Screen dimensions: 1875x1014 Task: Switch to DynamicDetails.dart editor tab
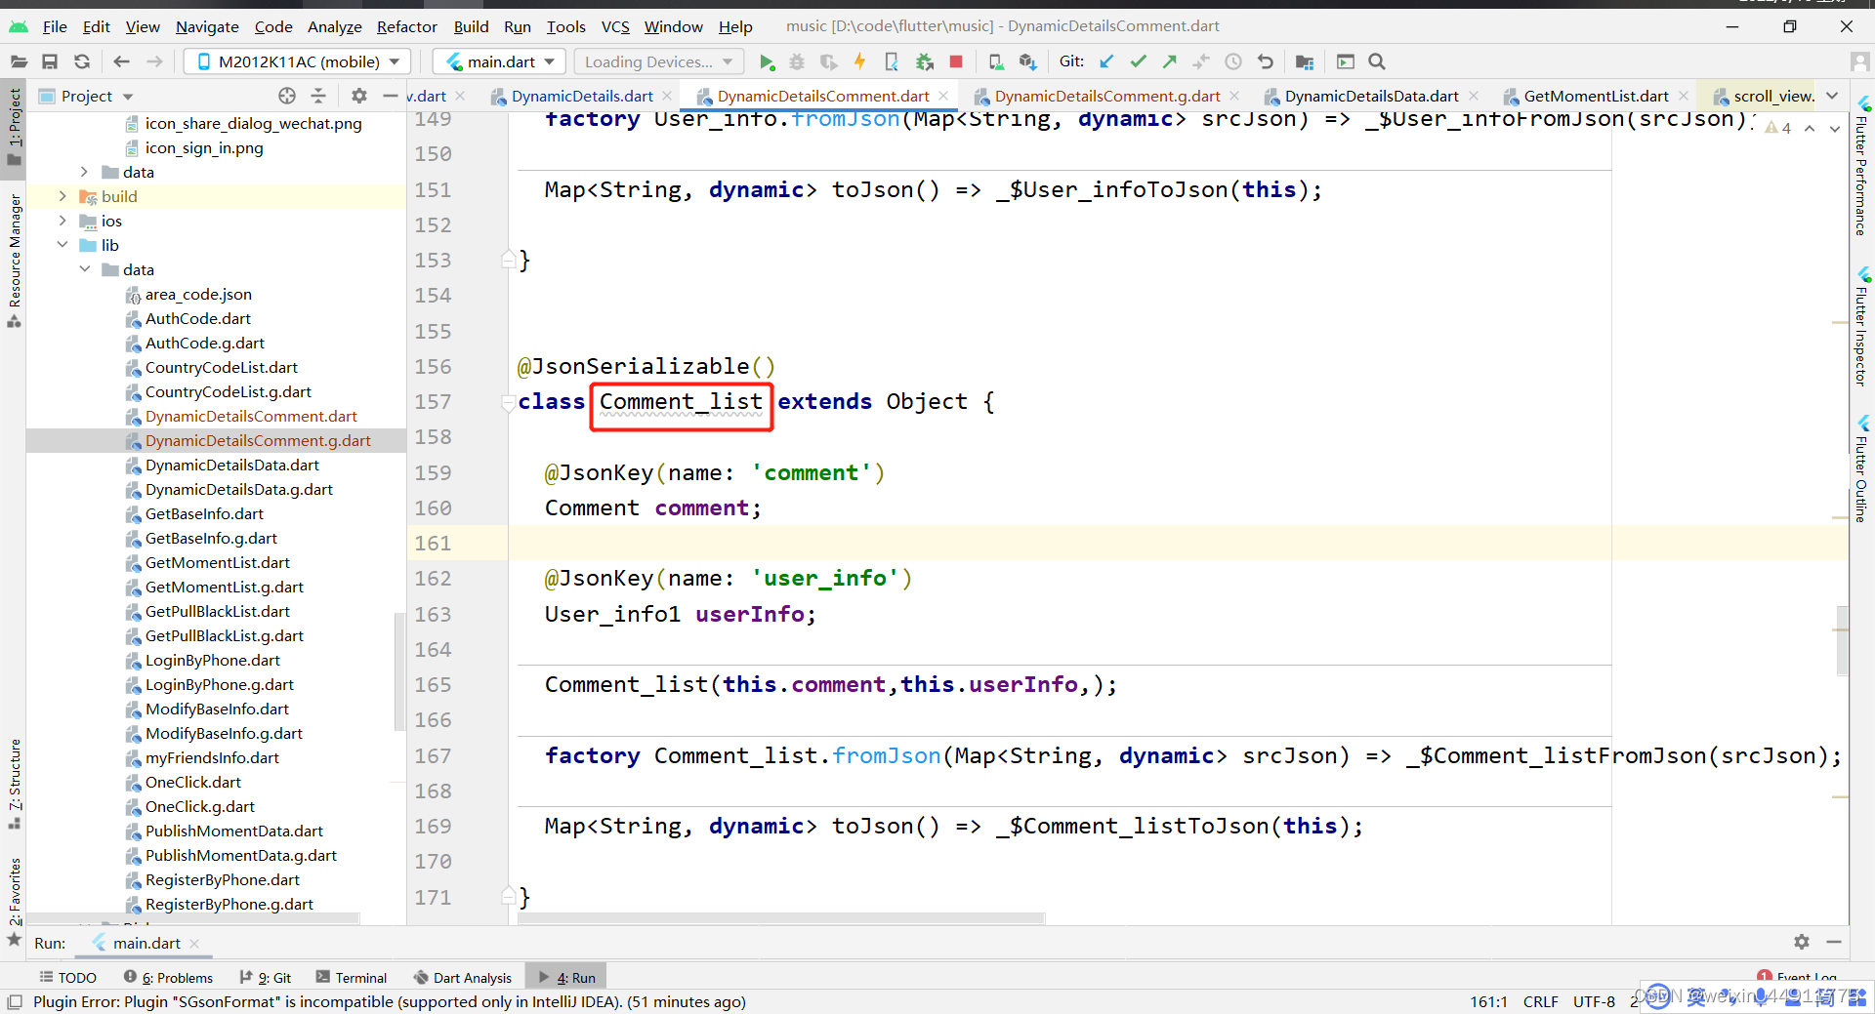(x=582, y=96)
